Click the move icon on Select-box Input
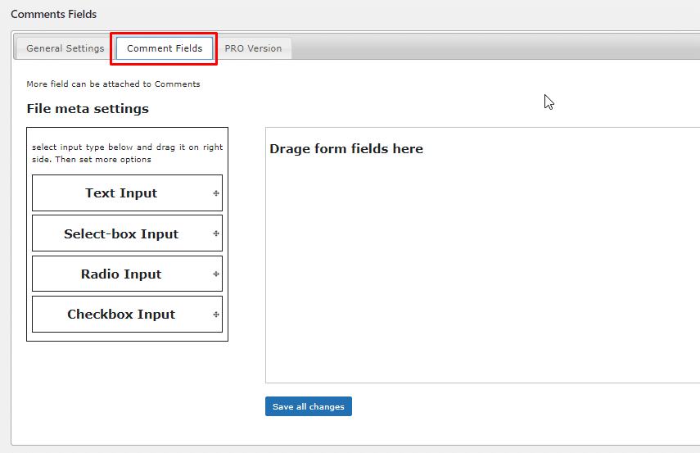Image resolution: width=700 pixels, height=453 pixels. tap(216, 233)
